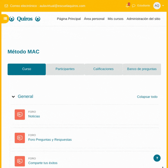The image size is (168, 168).
Task: Collapse the General section chevron
Action: point(13,97)
